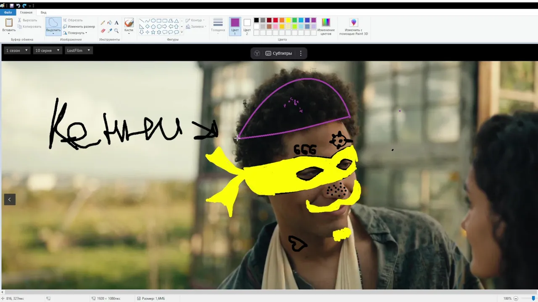Choose the Oval shape
Viewport: 538px width, 302px height.
[153, 21]
